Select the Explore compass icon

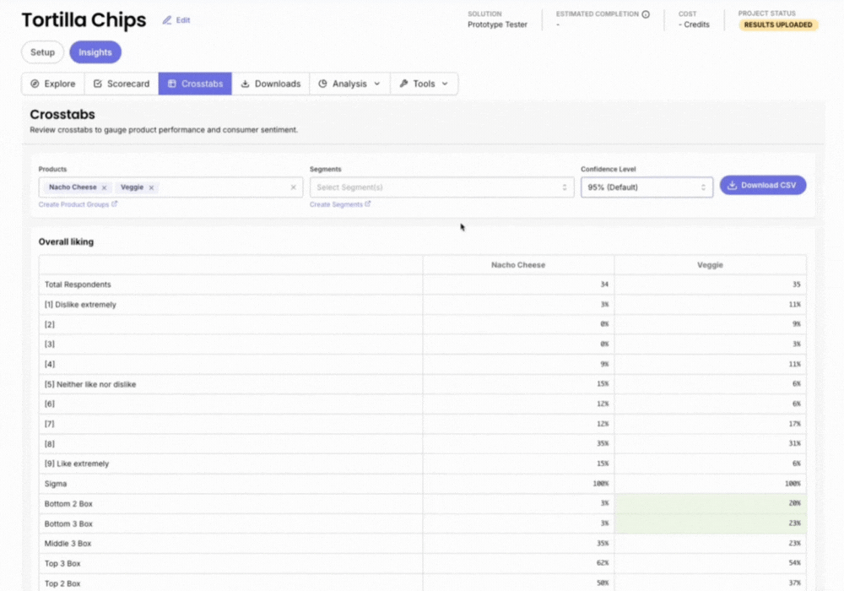(x=35, y=84)
